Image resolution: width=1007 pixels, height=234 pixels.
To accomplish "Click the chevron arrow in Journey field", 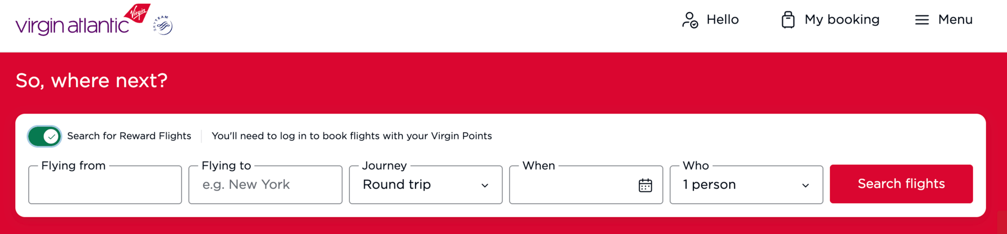I will [x=485, y=185].
